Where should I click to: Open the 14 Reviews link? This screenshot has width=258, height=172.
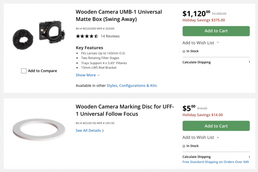[x=110, y=36]
